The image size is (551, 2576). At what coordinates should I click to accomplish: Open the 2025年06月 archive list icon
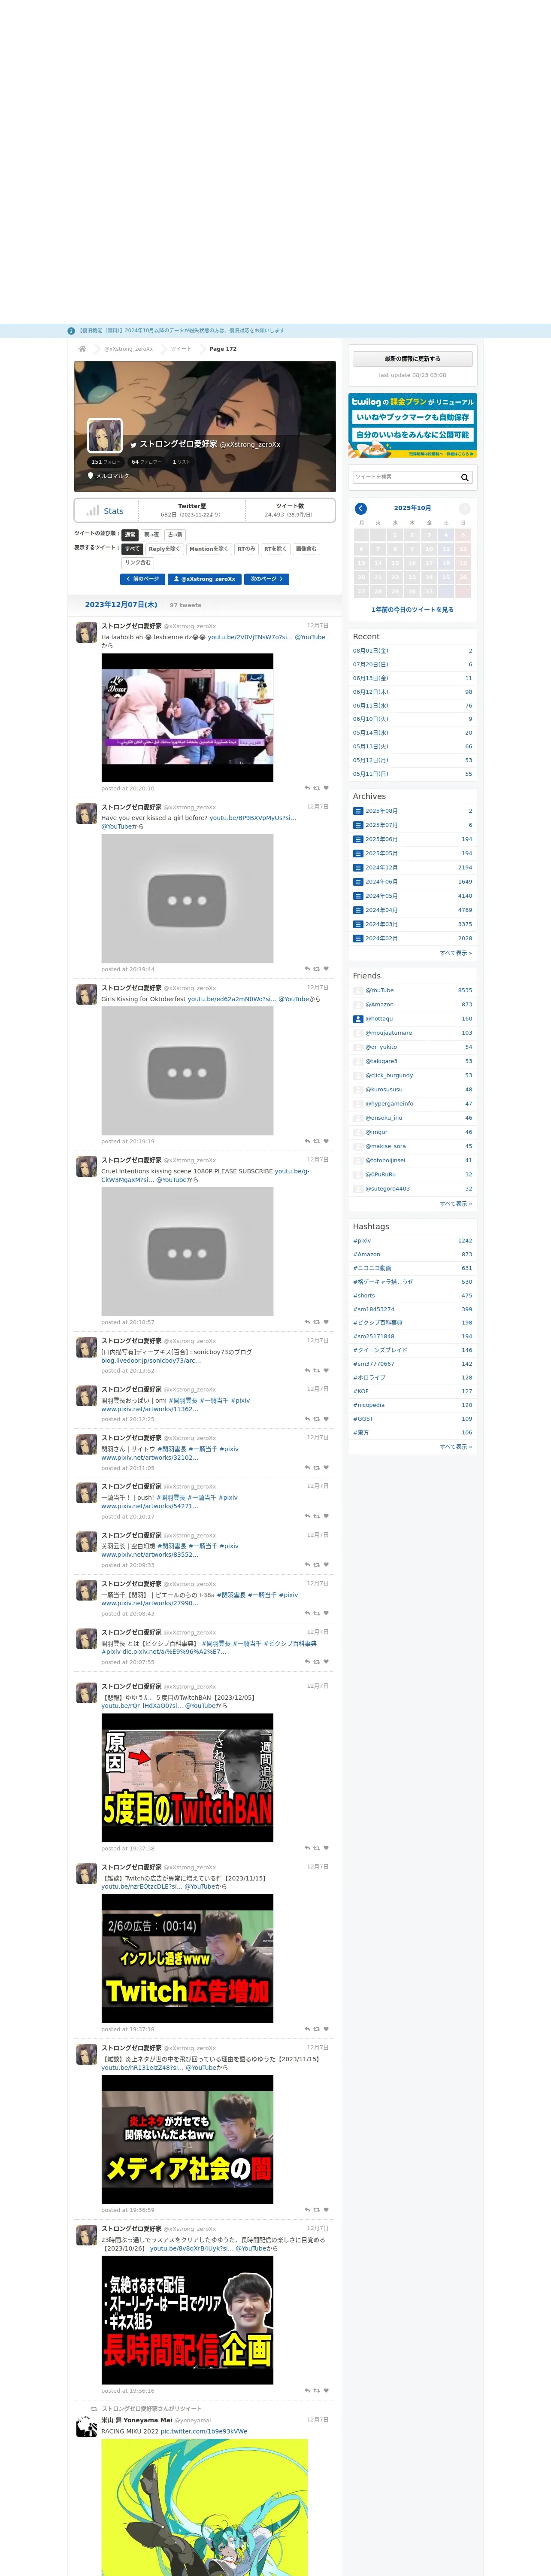[x=358, y=839]
